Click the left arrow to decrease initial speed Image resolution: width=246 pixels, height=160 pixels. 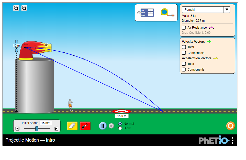click(17, 129)
